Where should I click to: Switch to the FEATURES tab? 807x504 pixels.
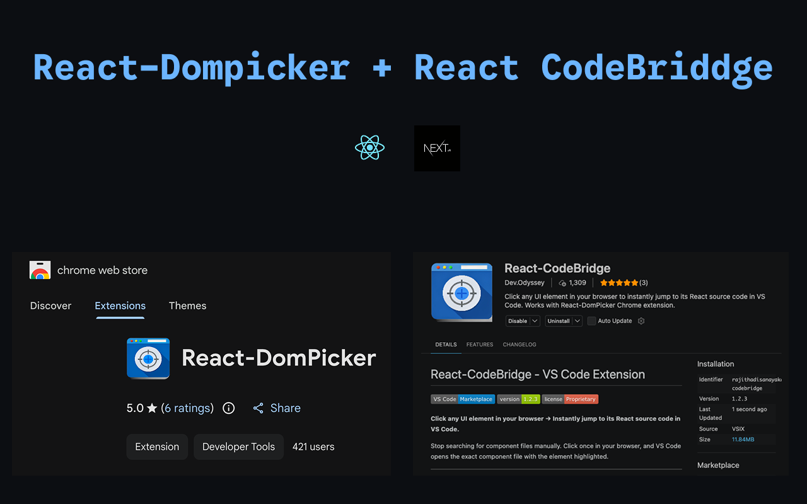pyautogui.click(x=480, y=345)
